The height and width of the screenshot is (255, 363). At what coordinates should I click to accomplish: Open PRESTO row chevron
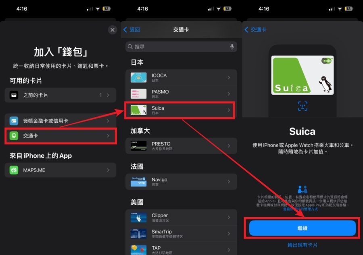229,146
